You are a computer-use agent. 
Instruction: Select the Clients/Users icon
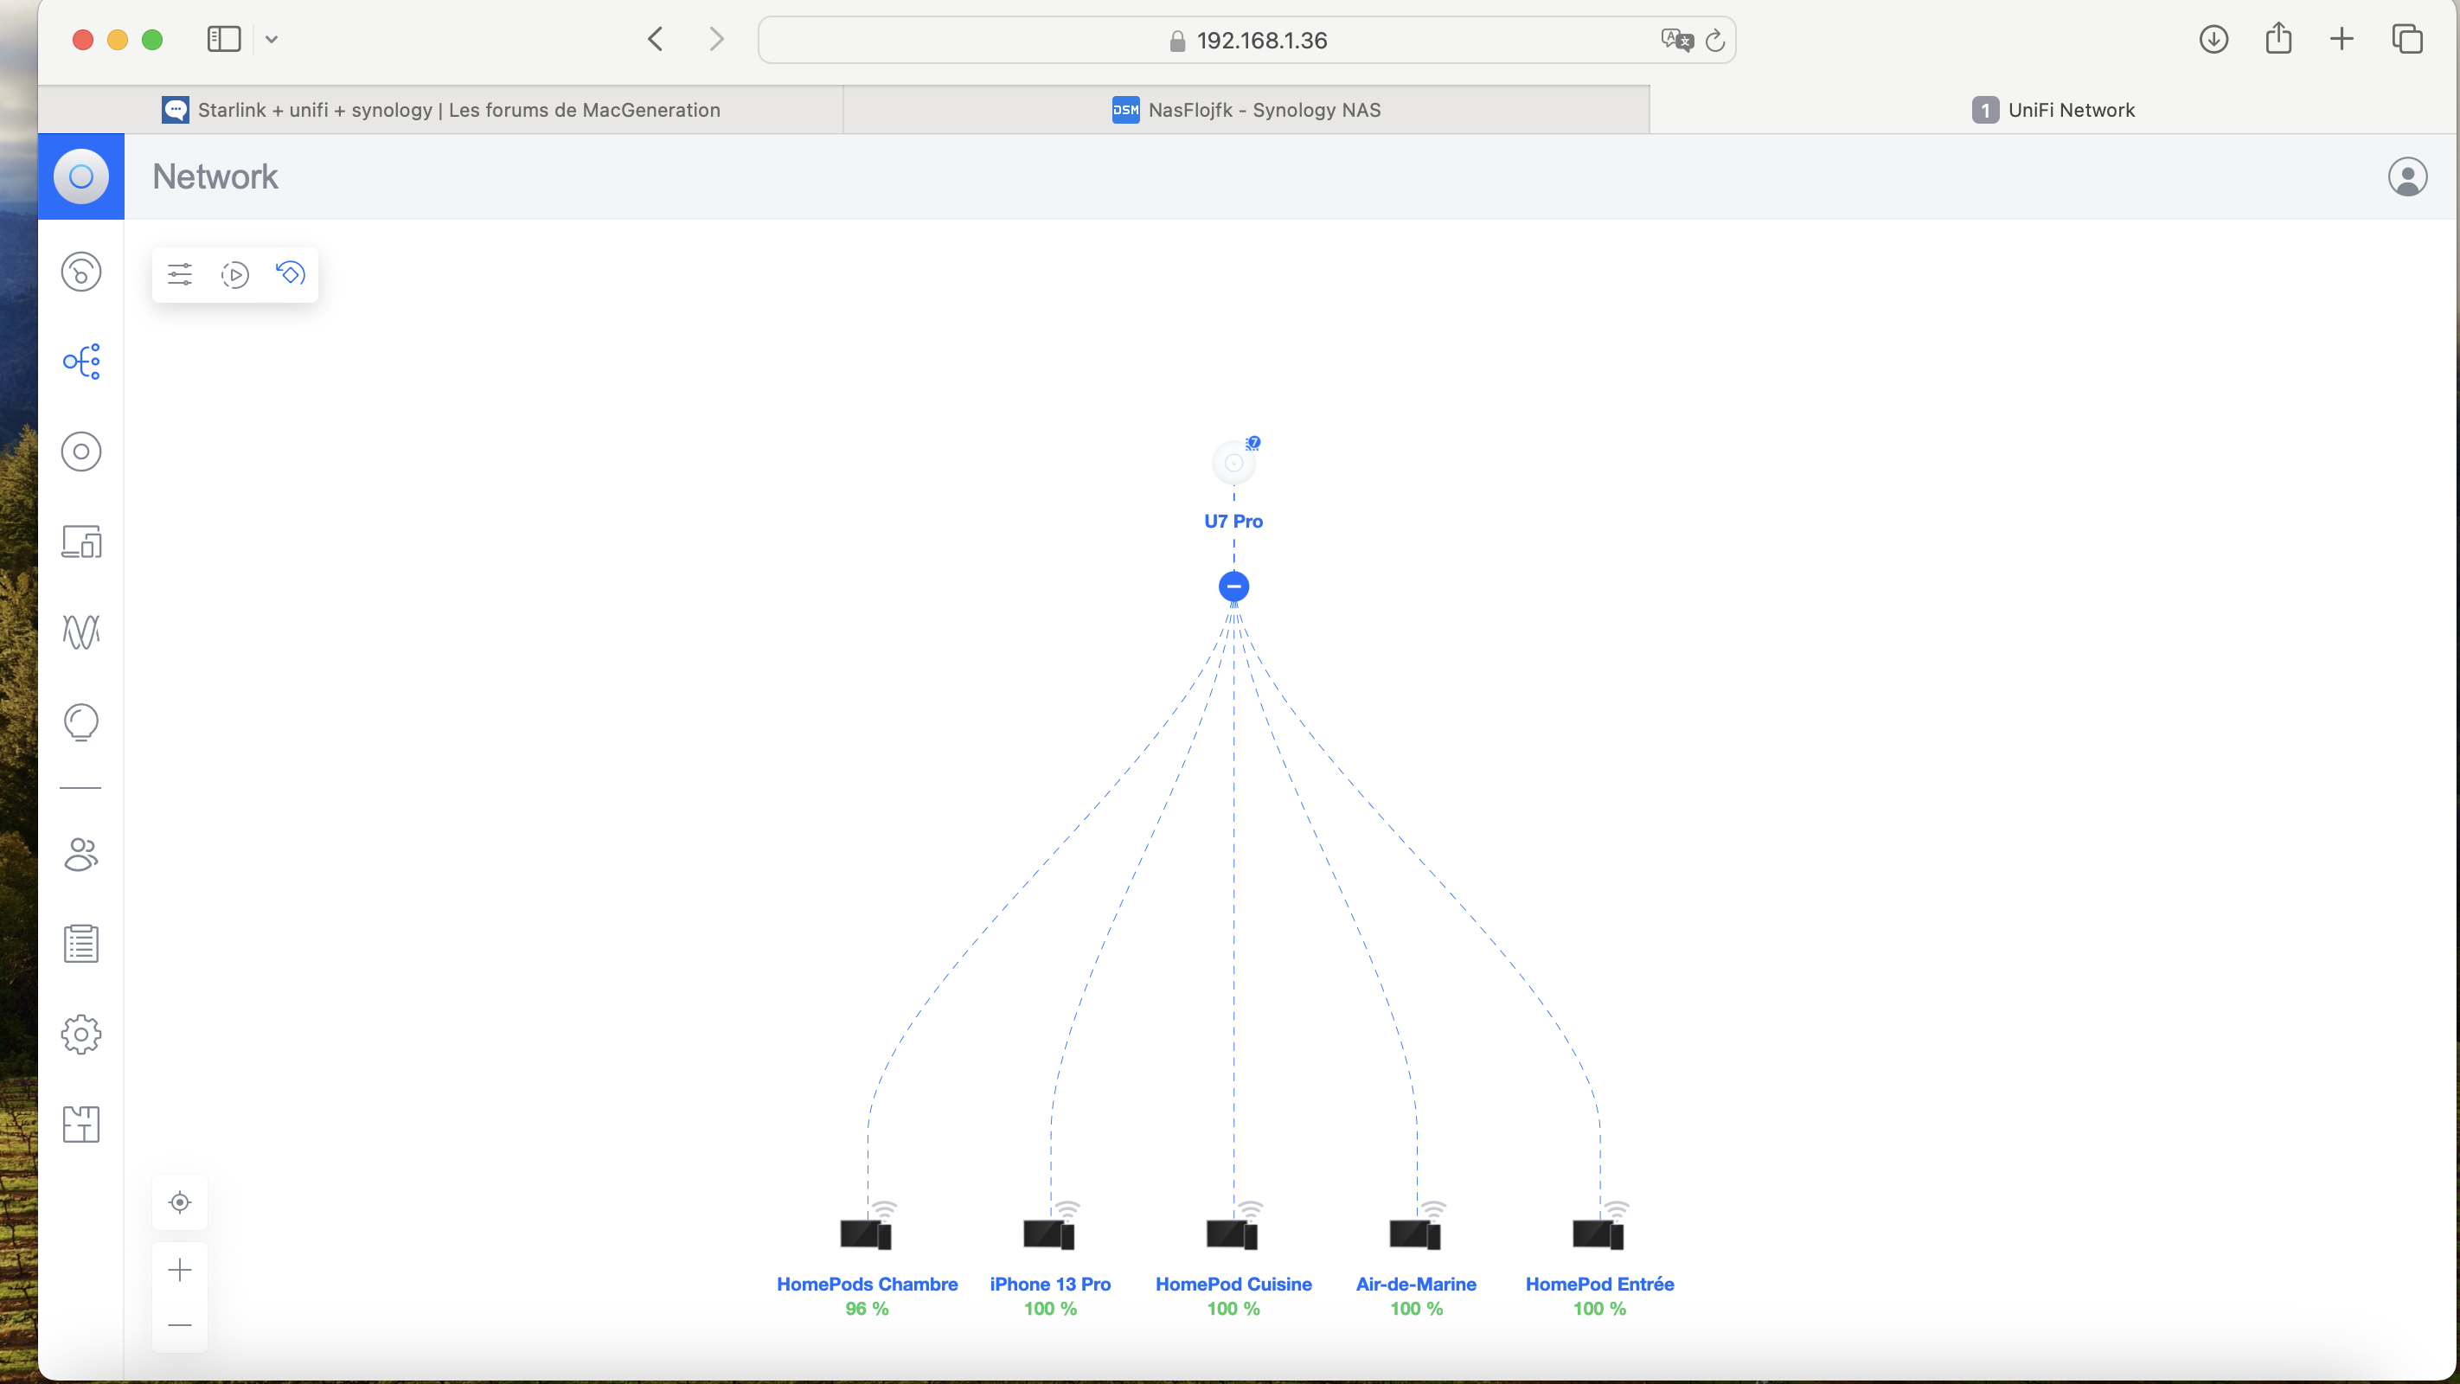pos(81,854)
